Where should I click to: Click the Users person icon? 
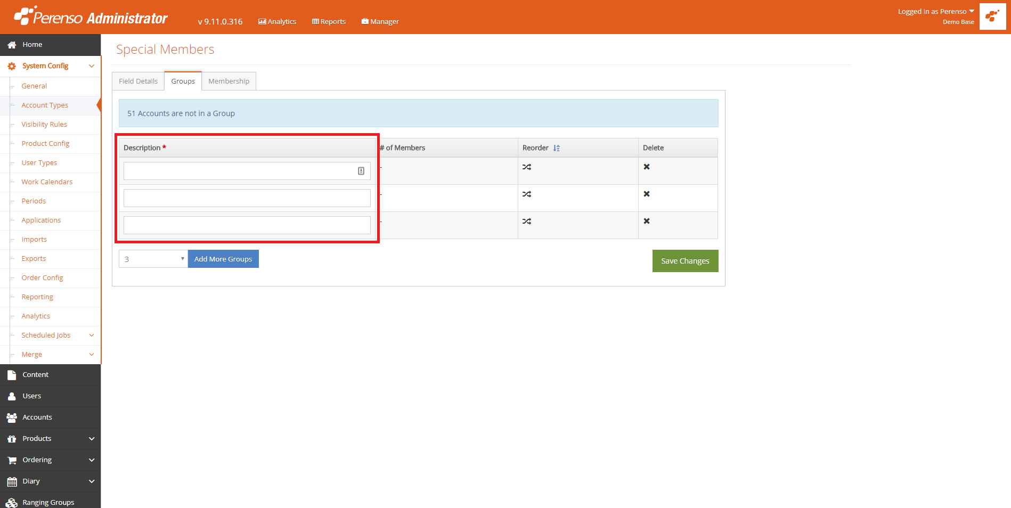(x=12, y=396)
